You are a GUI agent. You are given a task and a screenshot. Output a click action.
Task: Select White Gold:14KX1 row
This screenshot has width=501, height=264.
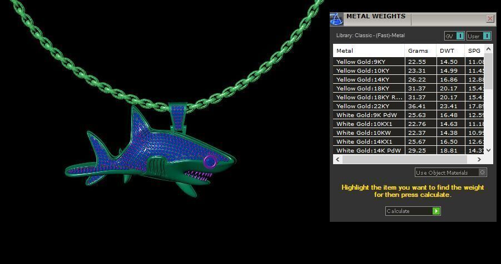[409, 141]
